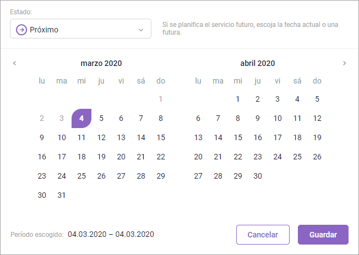This screenshot has height=255, width=359.
Task: Choose April 1 in the calendar
Action: point(238,99)
